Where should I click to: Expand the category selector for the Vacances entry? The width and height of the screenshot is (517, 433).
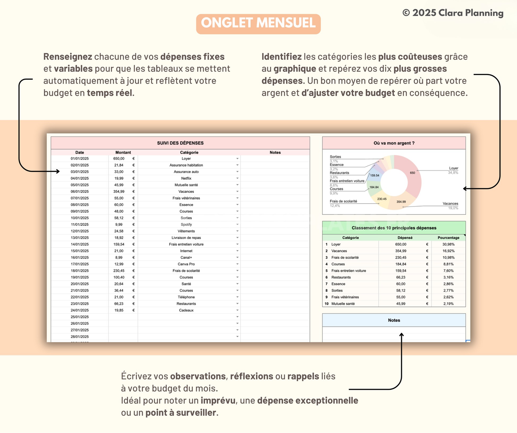pyautogui.click(x=238, y=191)
